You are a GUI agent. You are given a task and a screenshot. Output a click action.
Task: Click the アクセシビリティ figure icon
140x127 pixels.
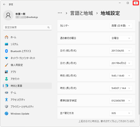click(x=6, y=100)
